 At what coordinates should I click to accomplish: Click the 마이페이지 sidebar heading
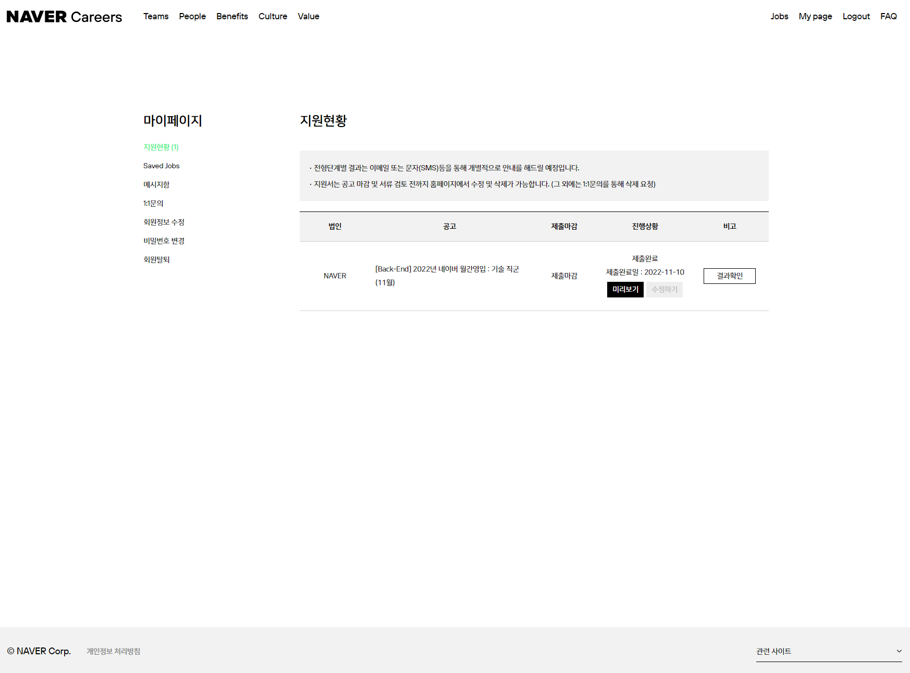click(173, 120)
